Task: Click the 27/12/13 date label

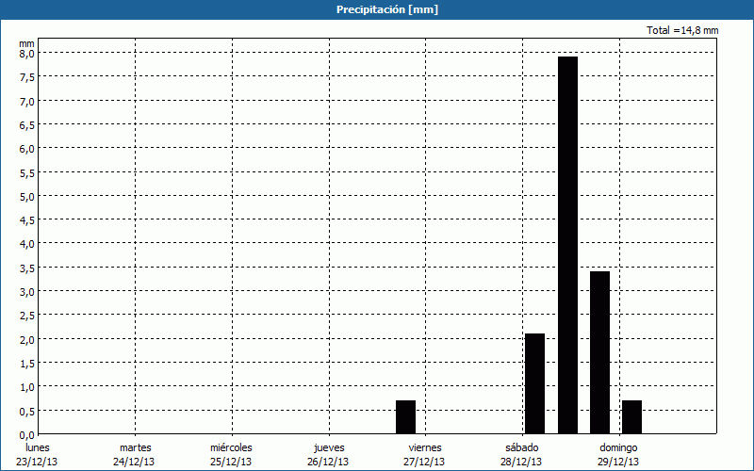Action: point(424,462)
